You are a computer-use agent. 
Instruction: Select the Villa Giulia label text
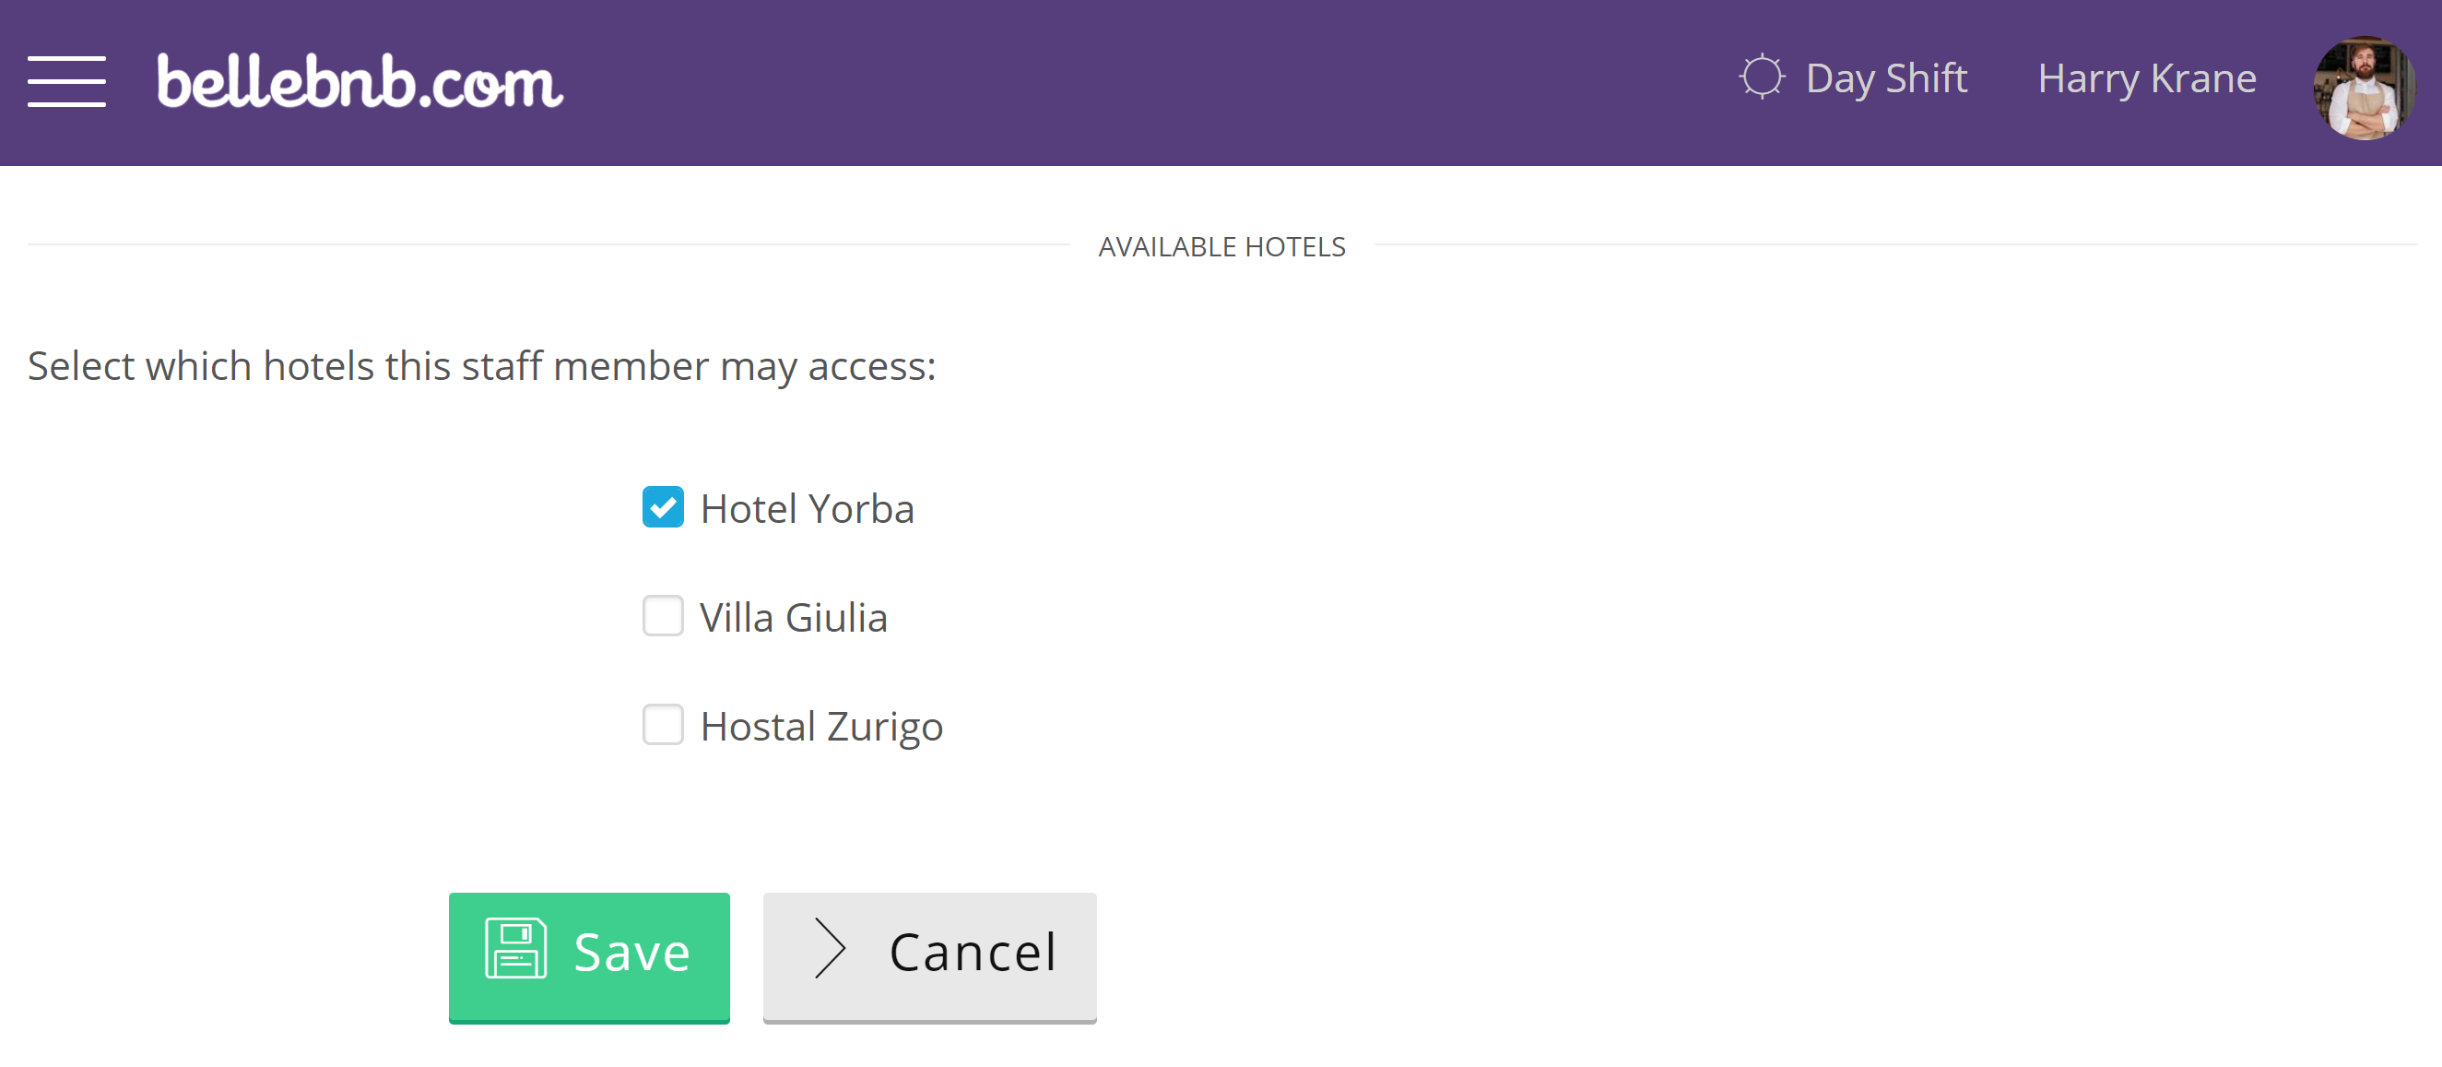pos(794,618)
